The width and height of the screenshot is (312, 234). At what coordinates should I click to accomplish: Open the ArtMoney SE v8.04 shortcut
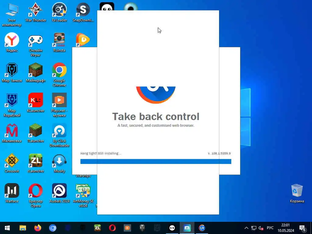coord(83,196)
